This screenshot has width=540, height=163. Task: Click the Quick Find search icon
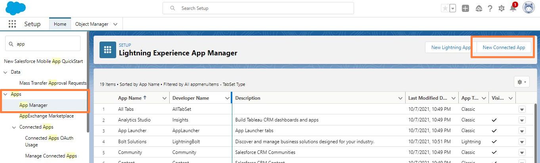click(x=11, y=44)
